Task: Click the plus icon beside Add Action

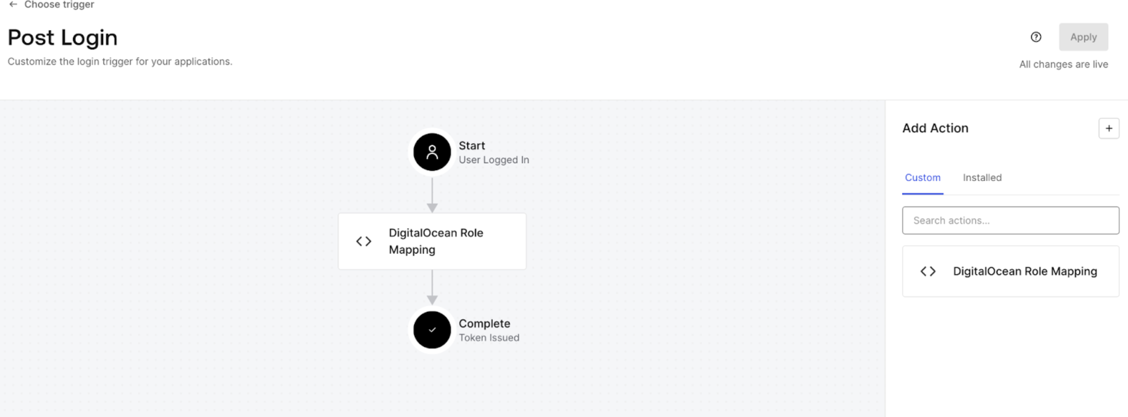Action: pyautogui.click(x=1109, y=128)
